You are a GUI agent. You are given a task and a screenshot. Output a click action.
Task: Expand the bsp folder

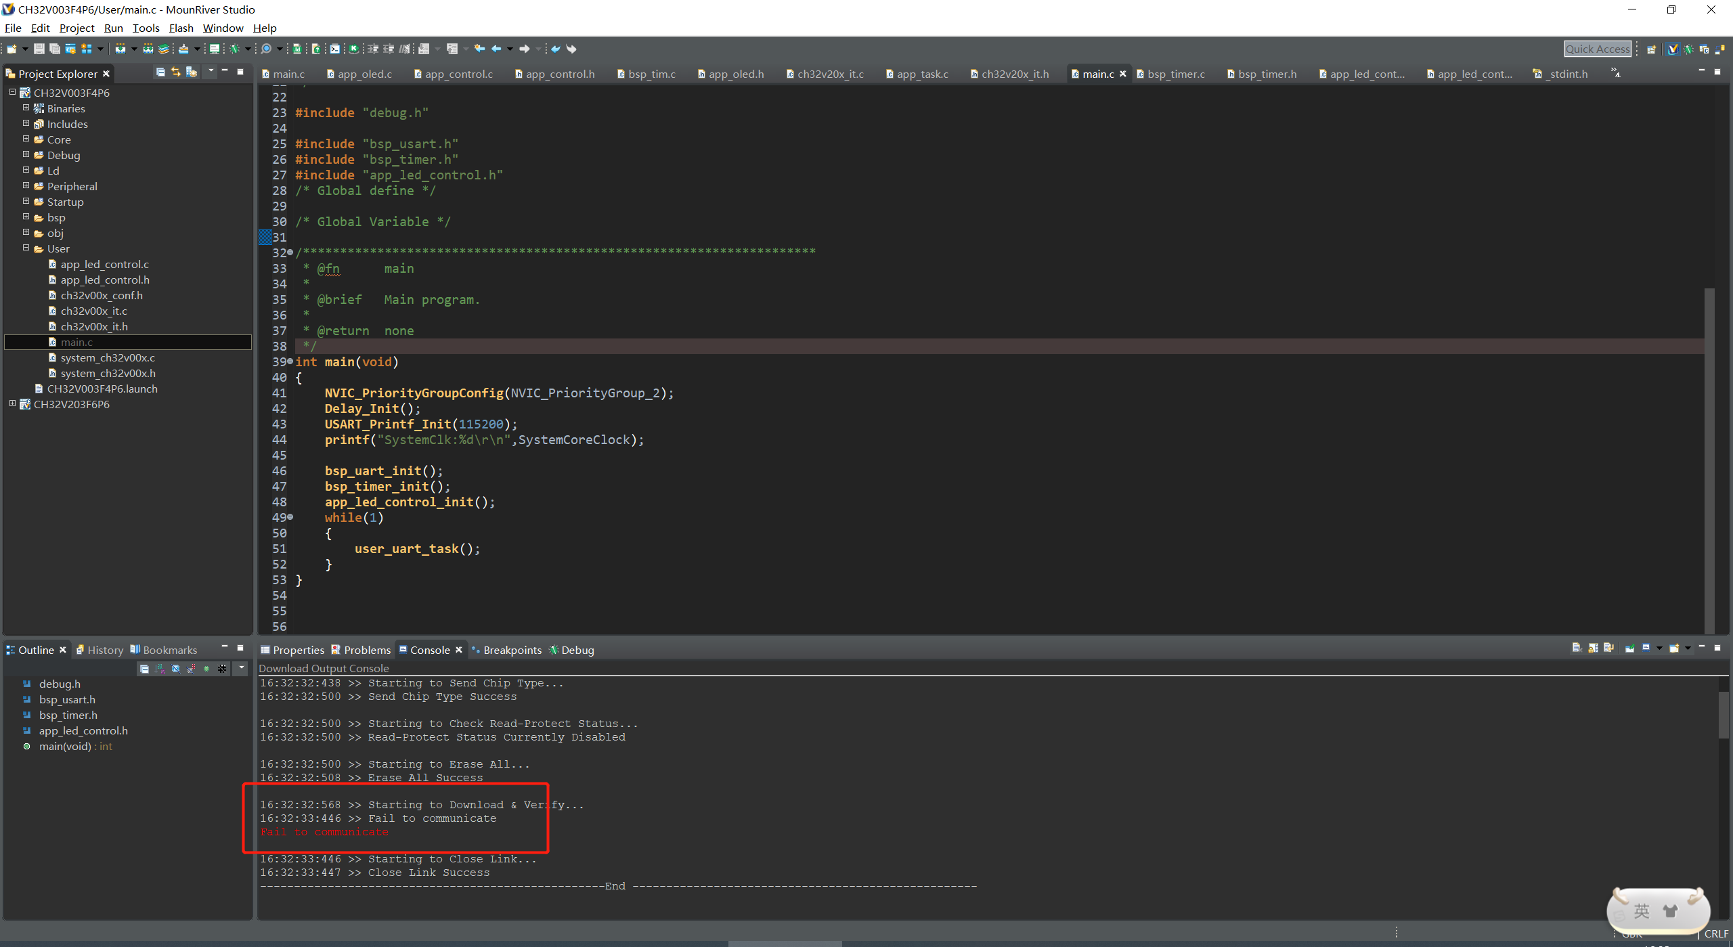pos(26,217)
